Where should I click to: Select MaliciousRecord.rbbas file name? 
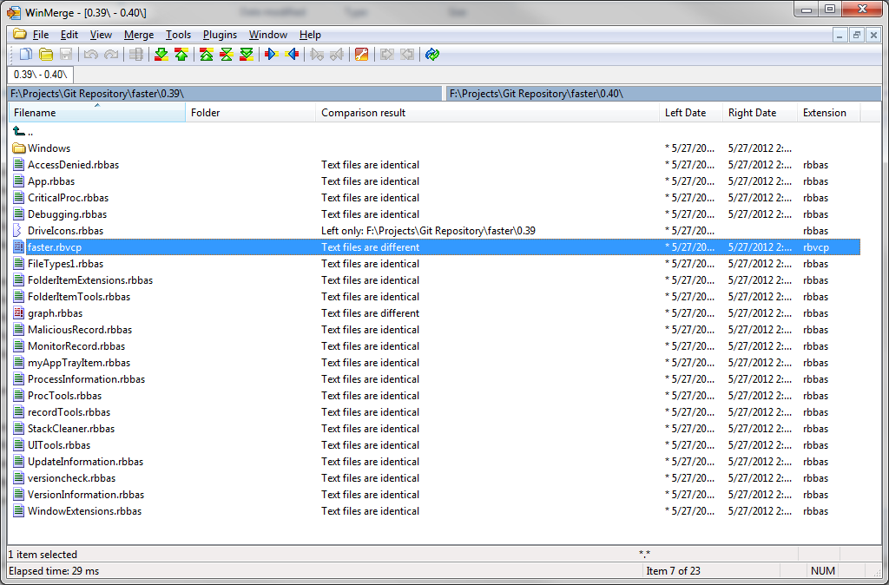(x=80, y=329)
